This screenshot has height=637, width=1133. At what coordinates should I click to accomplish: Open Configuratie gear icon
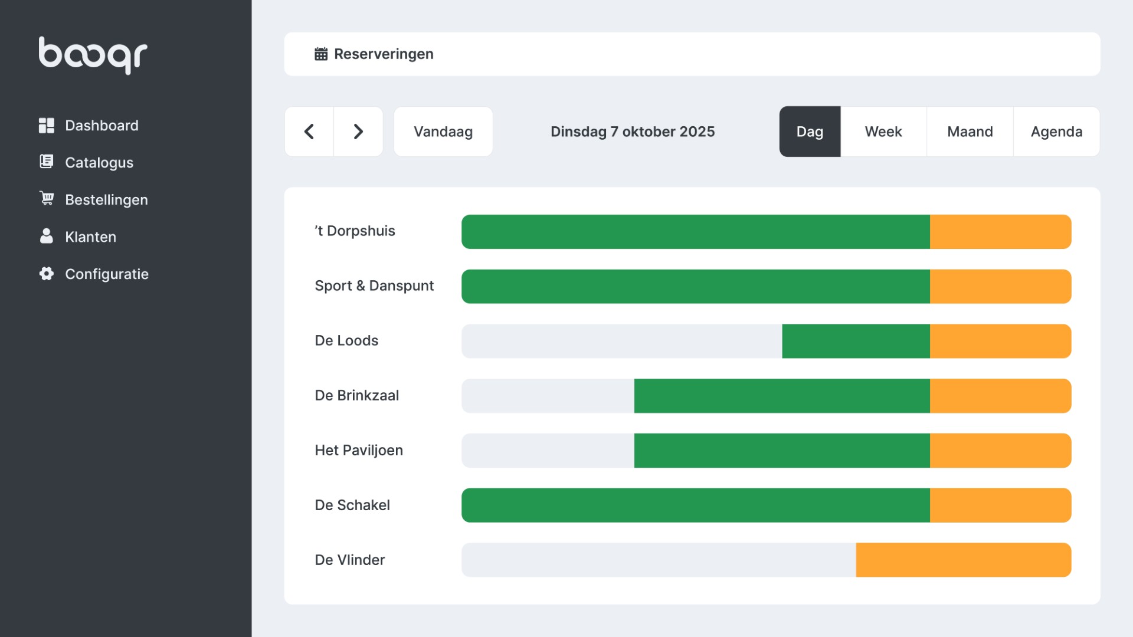[46, 274]
